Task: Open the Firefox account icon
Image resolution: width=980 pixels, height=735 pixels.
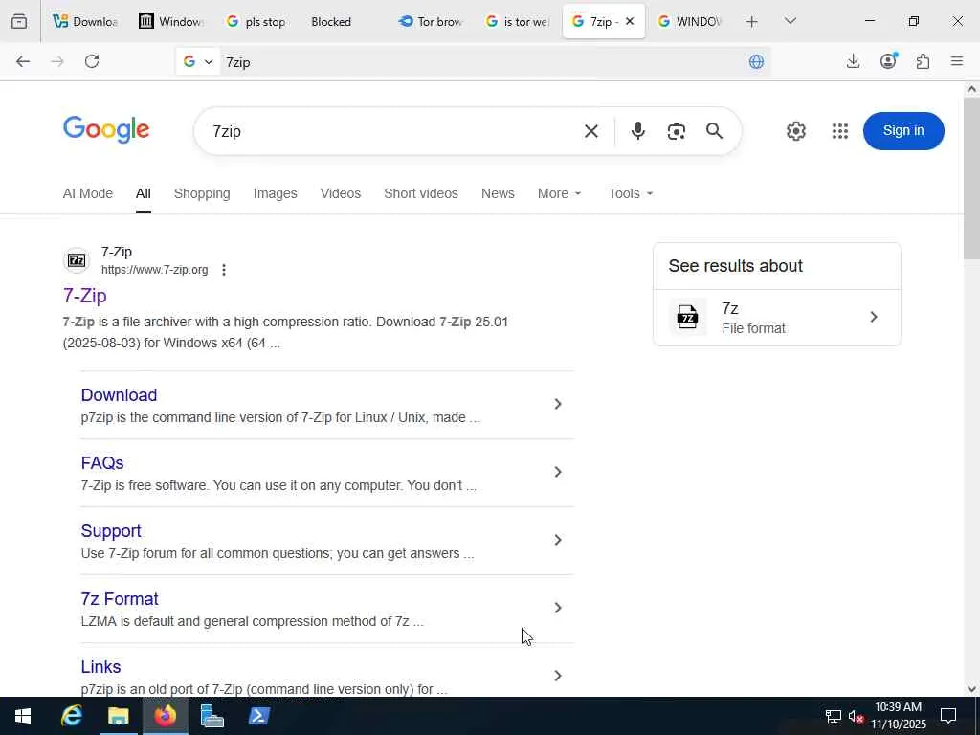Action: coord(888,60)
